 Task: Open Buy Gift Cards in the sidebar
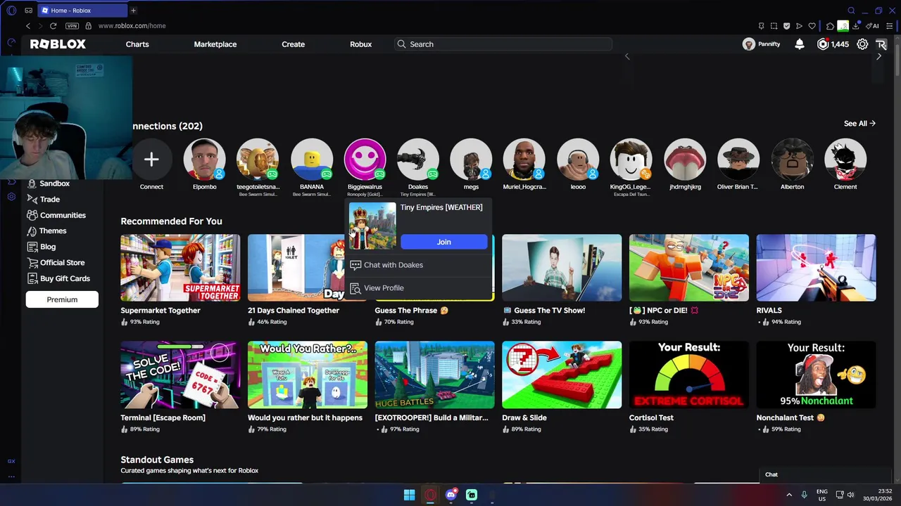point(58,279)
